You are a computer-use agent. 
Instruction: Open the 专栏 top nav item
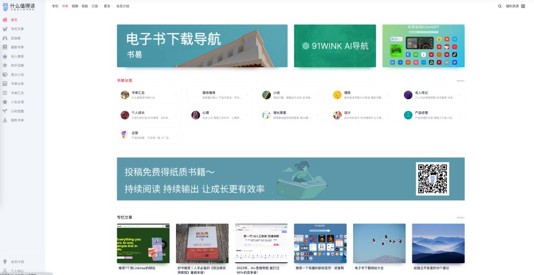click(x=55, y=6)
